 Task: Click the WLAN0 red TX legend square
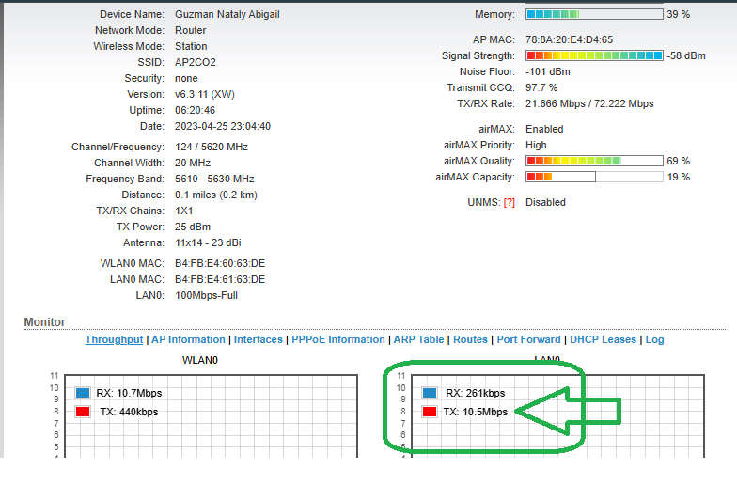click(x=83, y=412)
